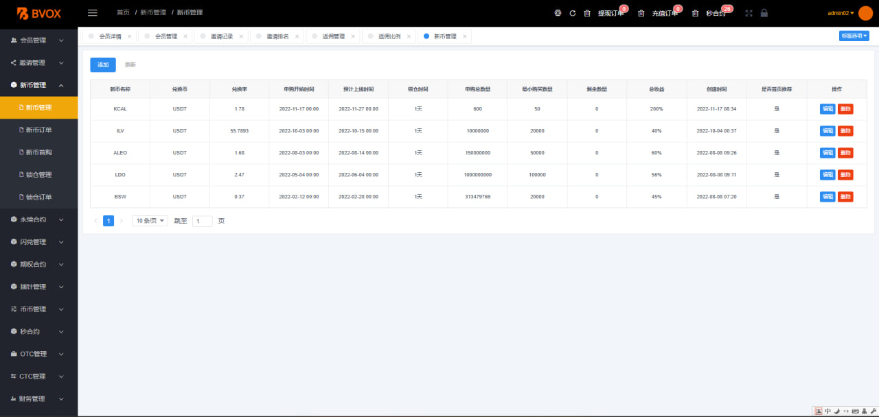Open 锁仓订单 in sidebar
The width and height of the screenshot is (879, 417).
38,197
